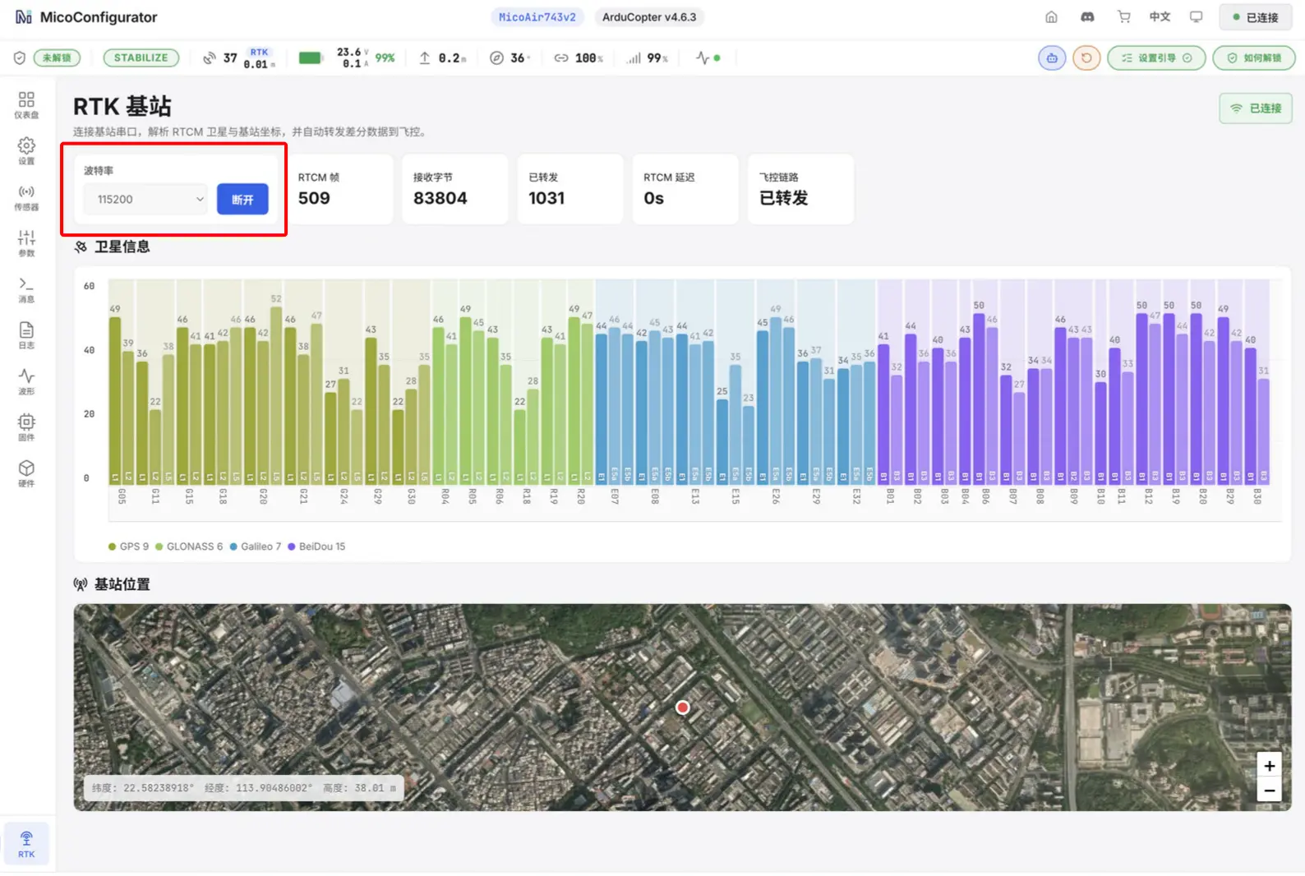Click the red base station marker on the map
Viewport: 1305px width, 876px height.
682,708
